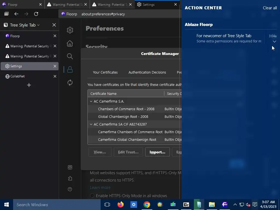Collapse the AC Camerfirma SA CIF A82743287 group
The width and height of the screenshot is (280, 210).
[x=91, y=124]
